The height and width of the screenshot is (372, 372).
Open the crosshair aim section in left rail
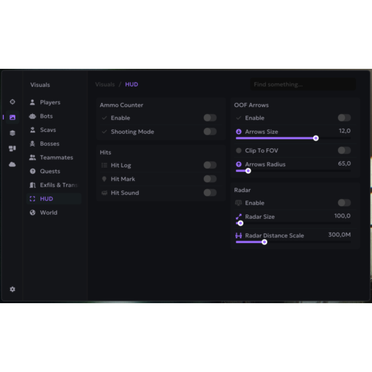tap(12, 102)
